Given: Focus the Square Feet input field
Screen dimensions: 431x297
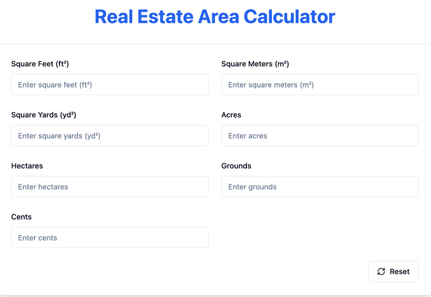Looking at the screenshot, I should (x=109, y=85).
